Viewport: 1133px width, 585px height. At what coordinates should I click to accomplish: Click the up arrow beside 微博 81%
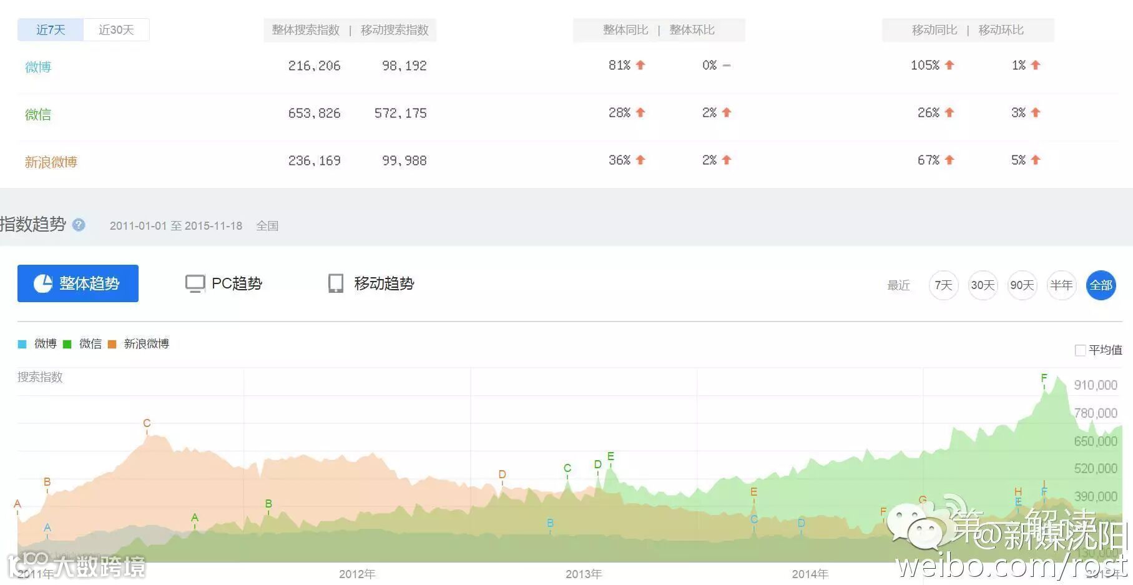640,65
